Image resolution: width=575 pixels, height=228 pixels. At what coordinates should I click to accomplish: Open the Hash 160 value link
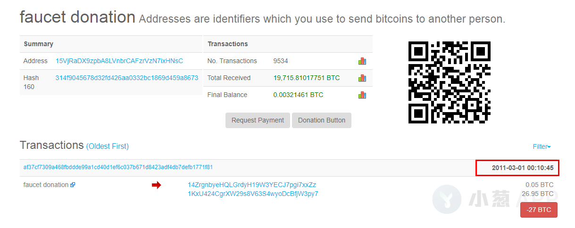click(127, 78)
